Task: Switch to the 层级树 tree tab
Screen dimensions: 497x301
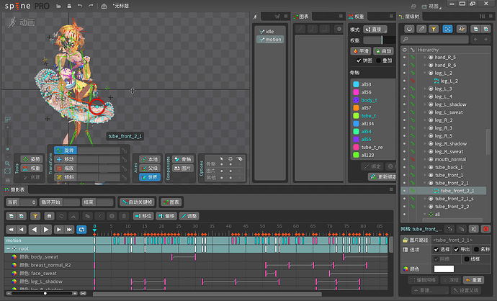Action: [409, 17]
